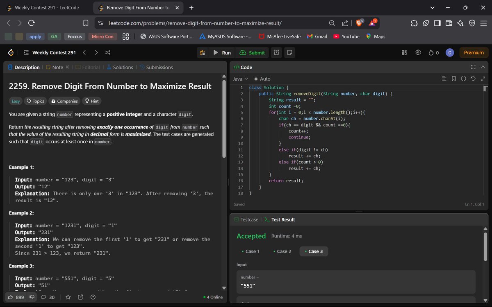Open the Editorial tab
Image resolution: width=492 pixels, height=307 pixels.
click(87, 67)
